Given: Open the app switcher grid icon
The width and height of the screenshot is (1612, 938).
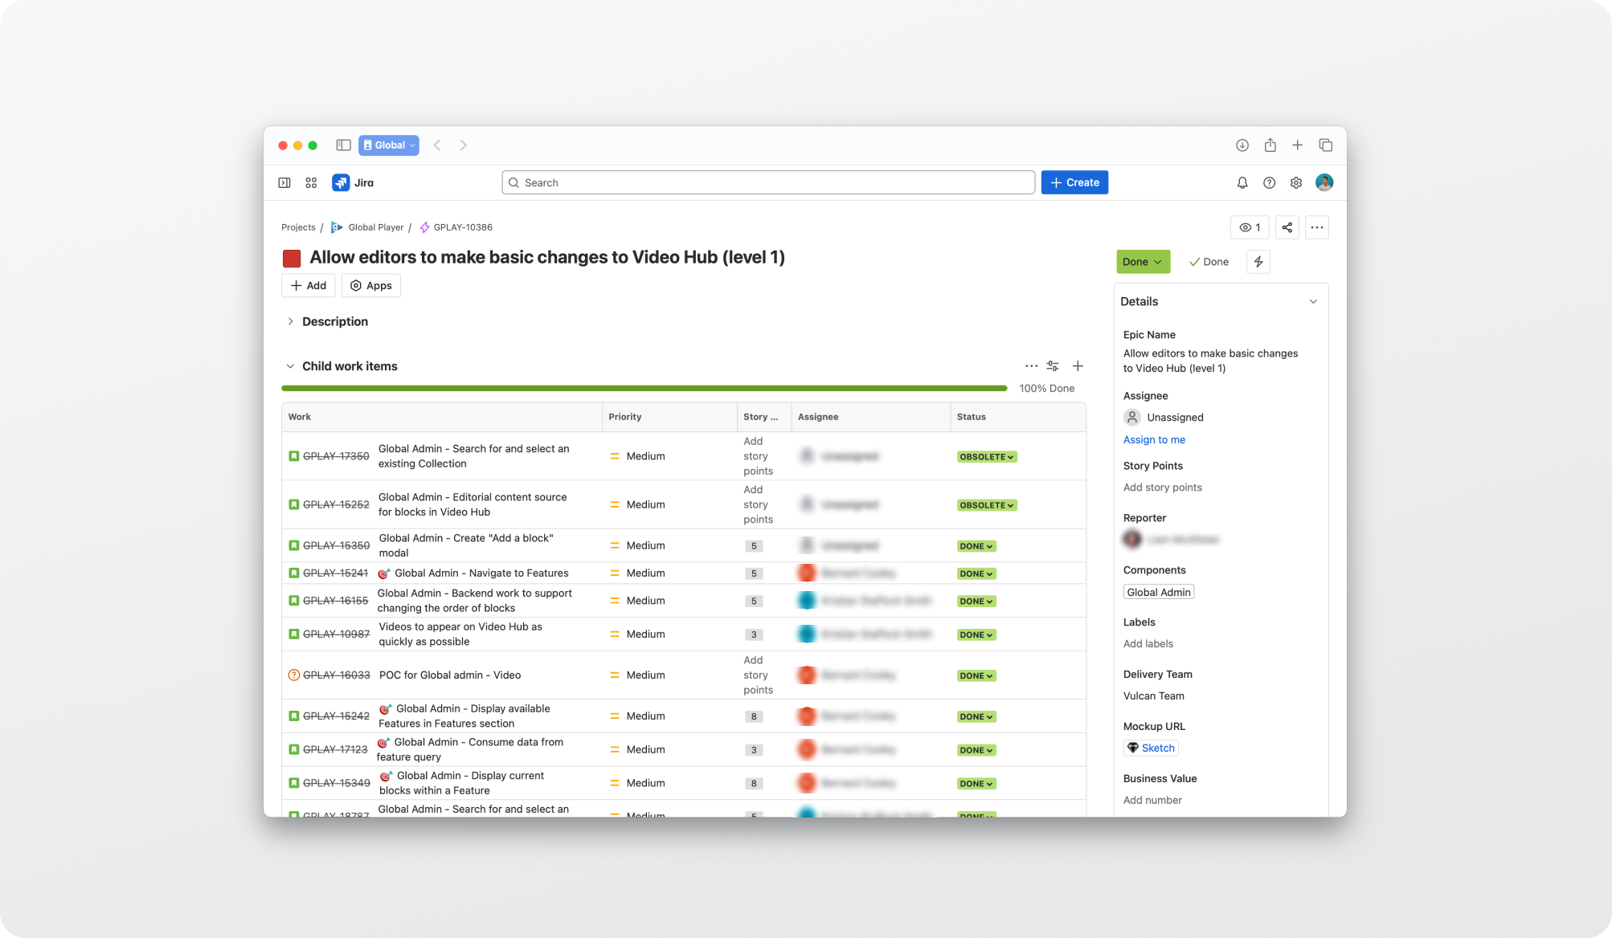Looking at the screenshot, I should [x=311, y=183].
